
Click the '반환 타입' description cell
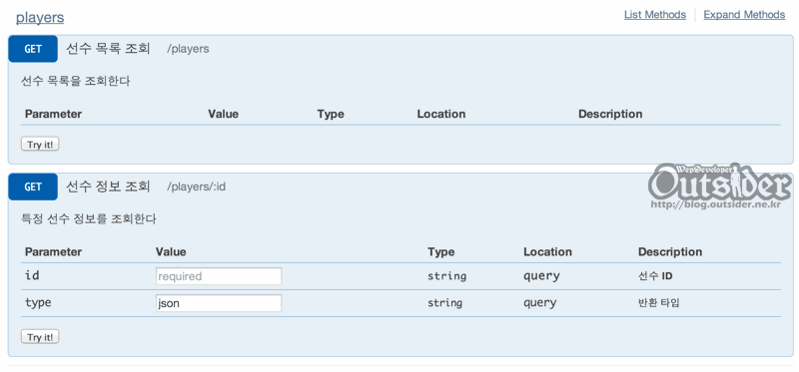pyautogui.click(x=658, y=303)
